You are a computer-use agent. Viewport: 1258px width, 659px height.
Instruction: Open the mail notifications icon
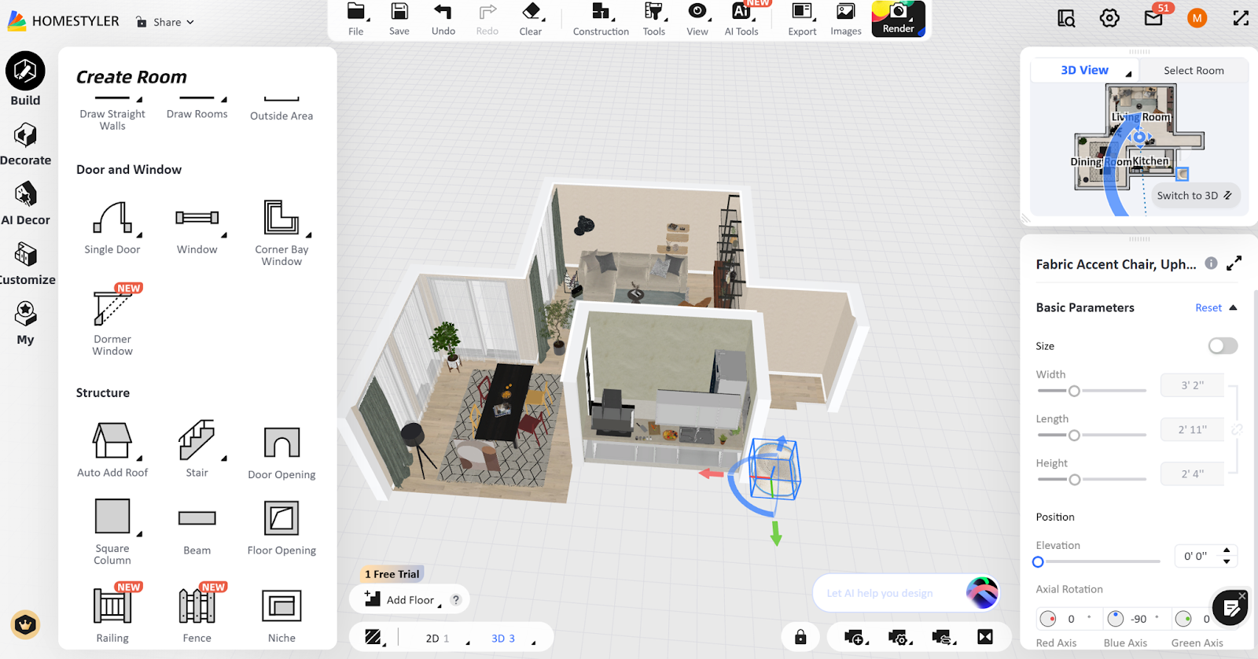click(1153, 18)
